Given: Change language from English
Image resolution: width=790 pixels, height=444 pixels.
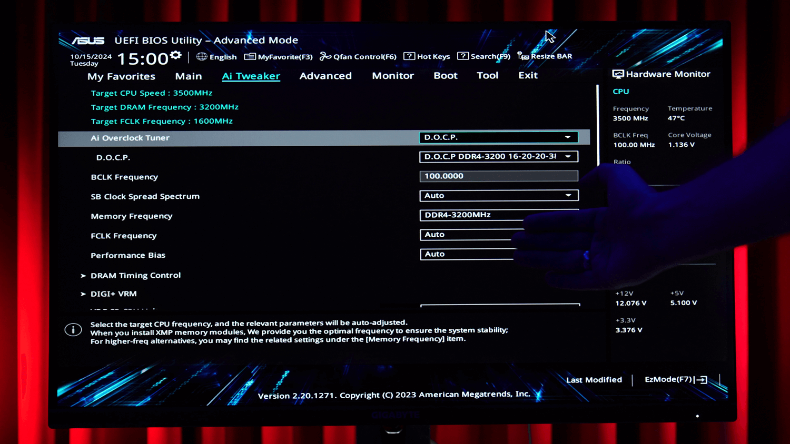Looking at the screenshot, I should coord(223,57).
